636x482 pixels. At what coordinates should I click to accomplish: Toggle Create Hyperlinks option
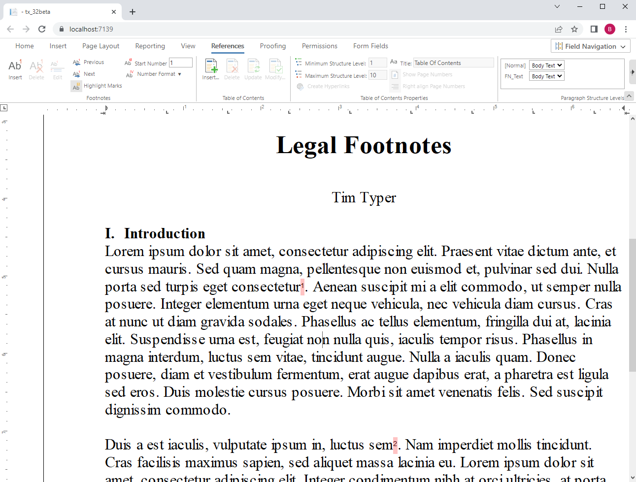323,86
